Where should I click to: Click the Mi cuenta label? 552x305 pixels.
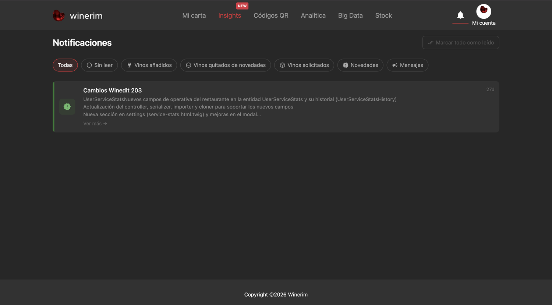tap(484, 23)
